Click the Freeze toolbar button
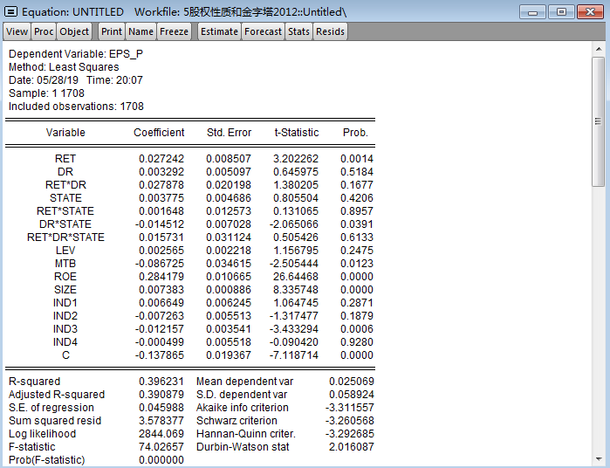 pos(174,31)
